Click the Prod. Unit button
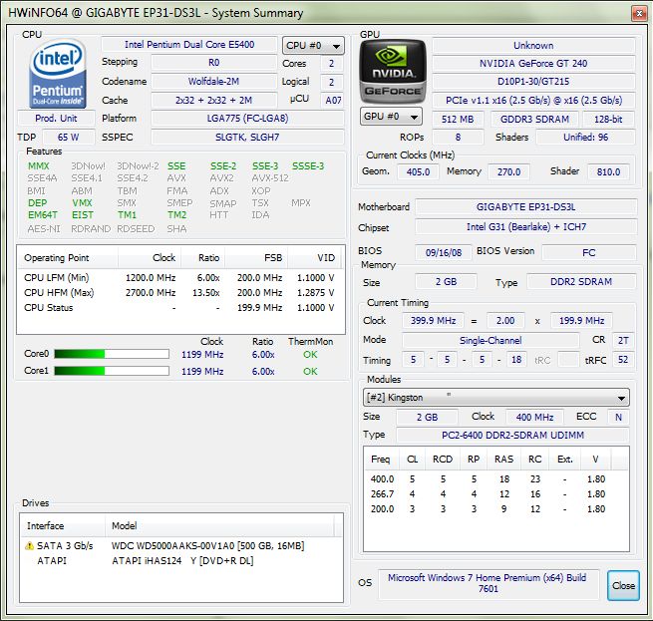653x621 pixels. click(56, 119)
